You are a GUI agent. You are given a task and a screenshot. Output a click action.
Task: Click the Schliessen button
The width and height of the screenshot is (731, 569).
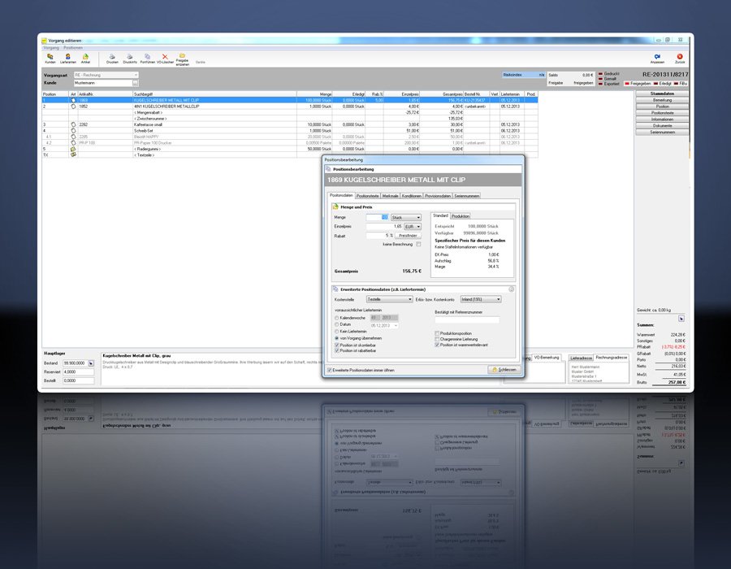tap(504, 370)
